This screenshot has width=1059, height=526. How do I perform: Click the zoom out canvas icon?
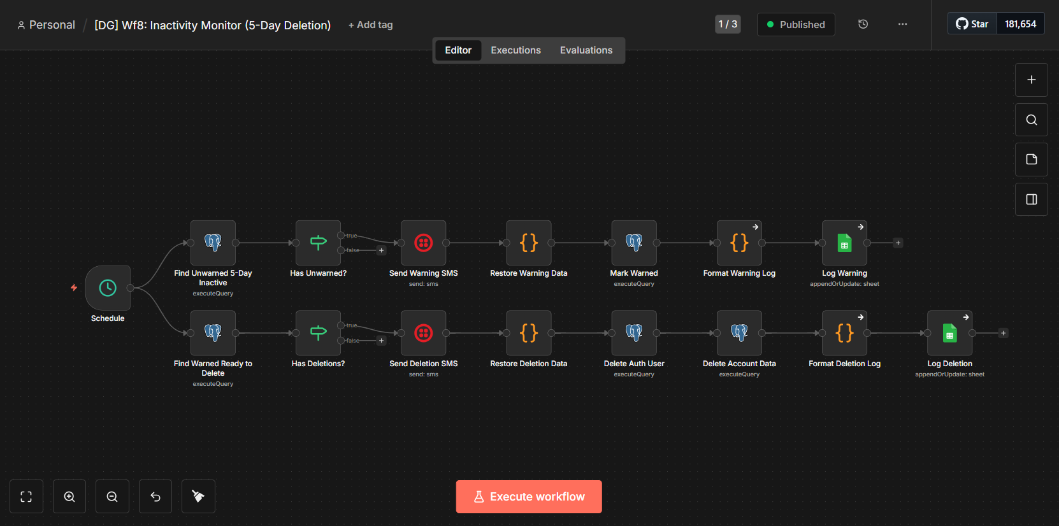[112, 497]
